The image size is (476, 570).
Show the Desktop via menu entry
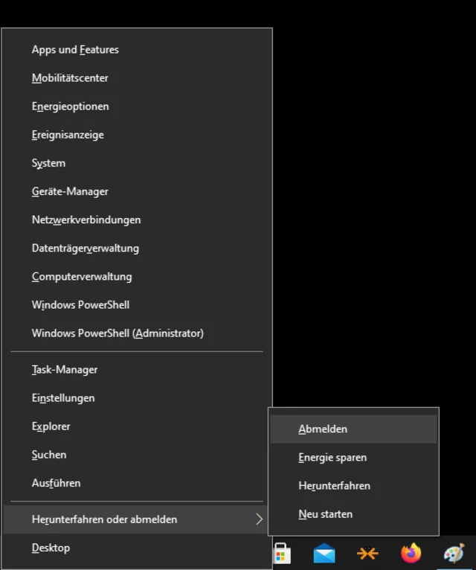pyautogui.click(x=51, y=548)
